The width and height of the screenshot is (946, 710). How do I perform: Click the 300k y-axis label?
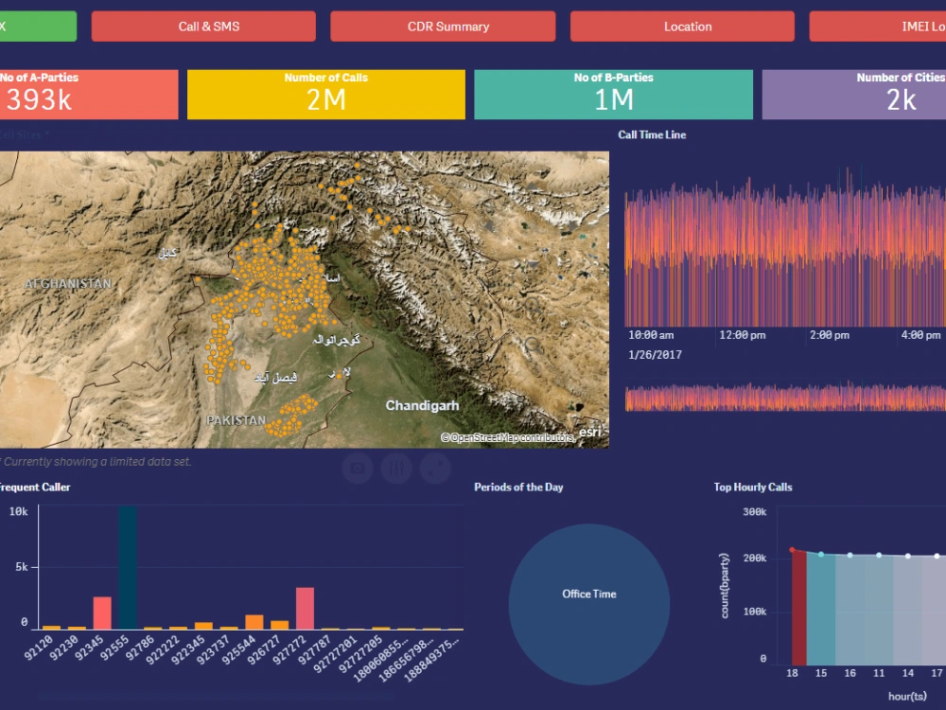tap(755, 512)
